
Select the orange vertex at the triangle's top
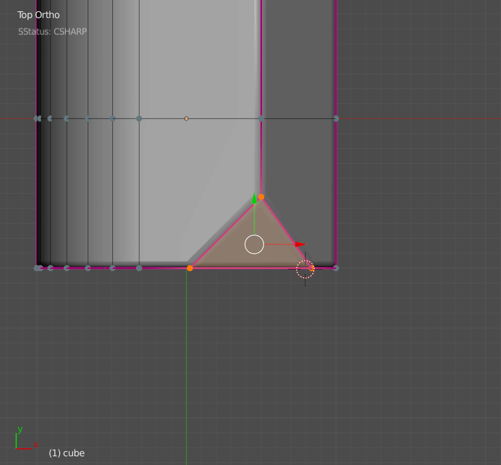(x=261, y=197)
